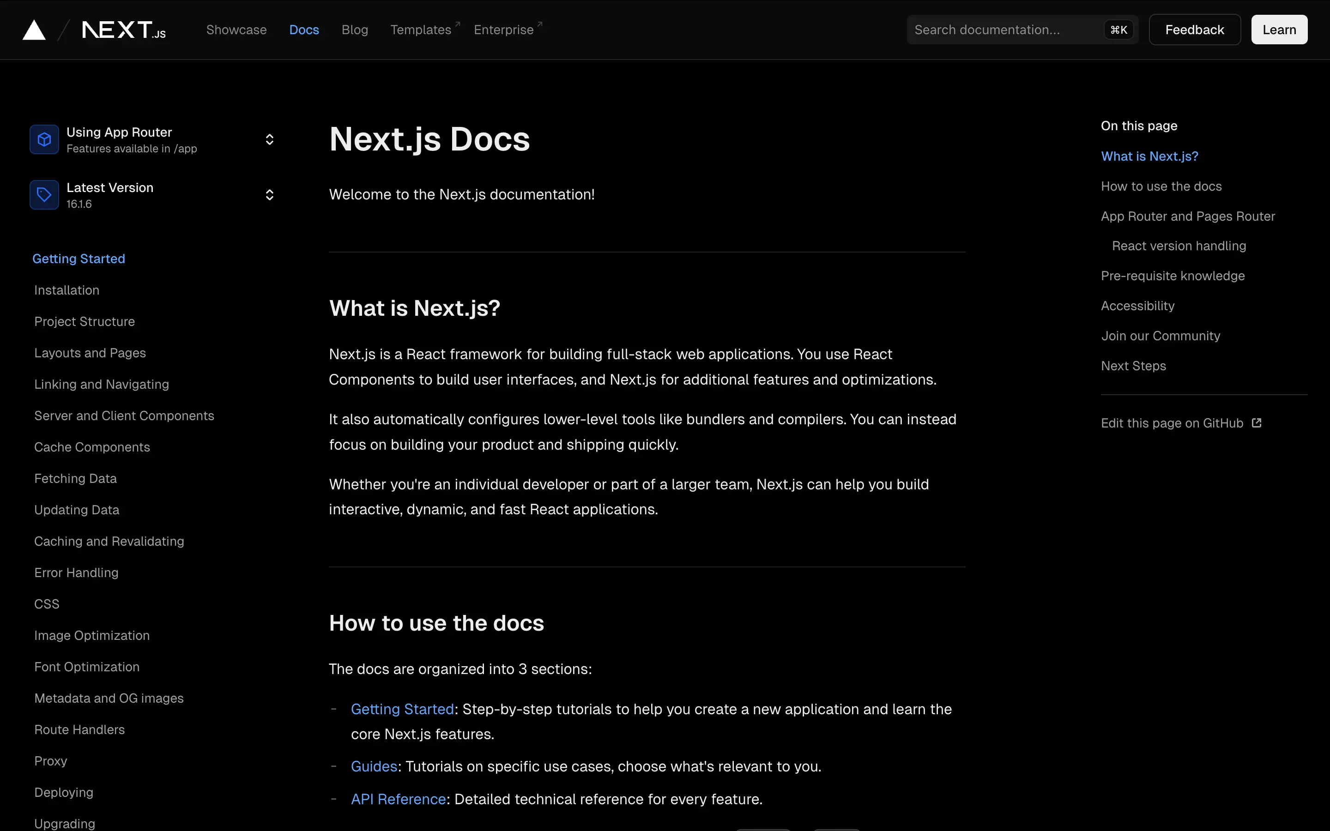Jump to Pre-requisite knowledge section
The height and width of the screenshot is (831, 1330).
click(1172, 276)
